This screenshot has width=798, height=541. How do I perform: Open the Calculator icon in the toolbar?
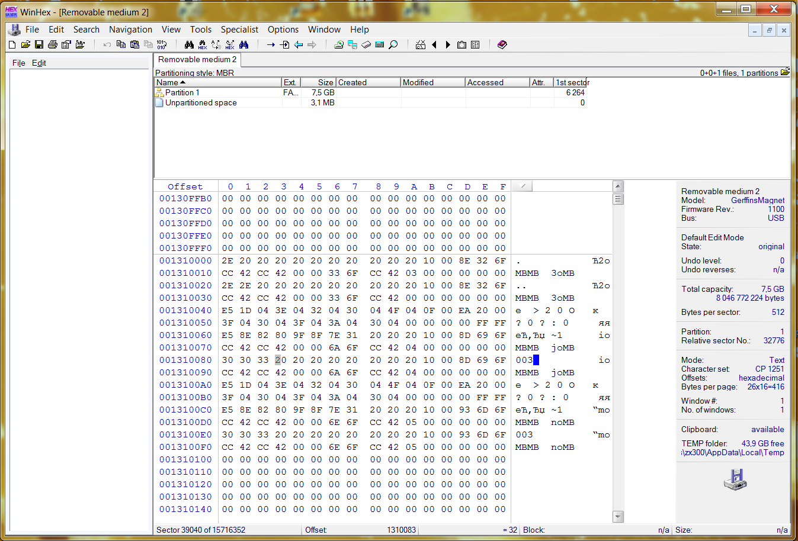click(380, 44)
